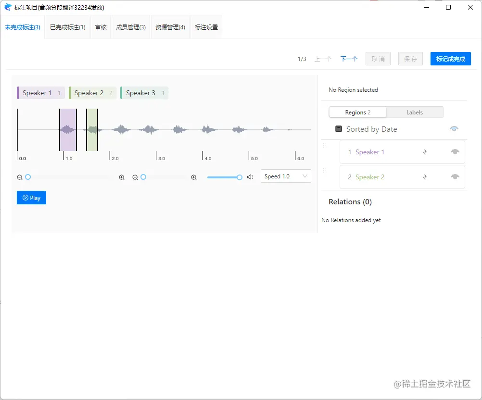Play the audio
Image resolution: width=482 pixels, height=400 pixels.
(31, 198)
